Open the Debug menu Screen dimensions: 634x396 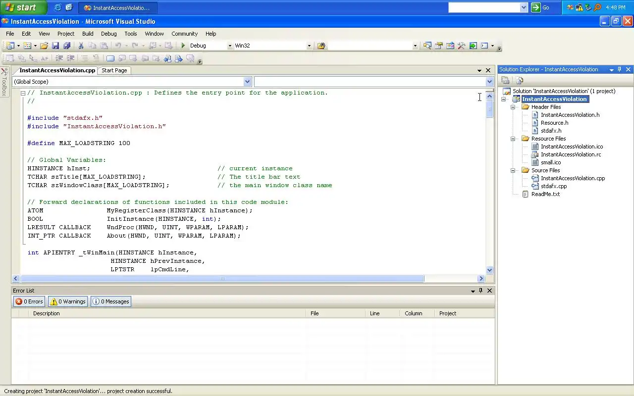[109, 34]
